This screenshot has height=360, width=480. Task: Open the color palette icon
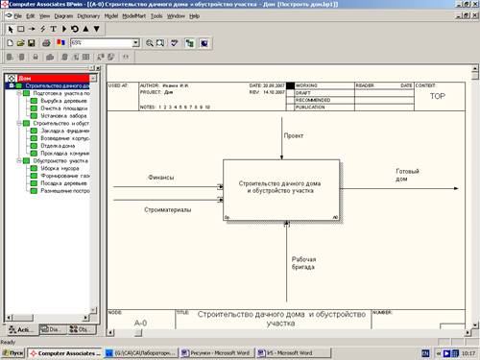tap(60, 43)
